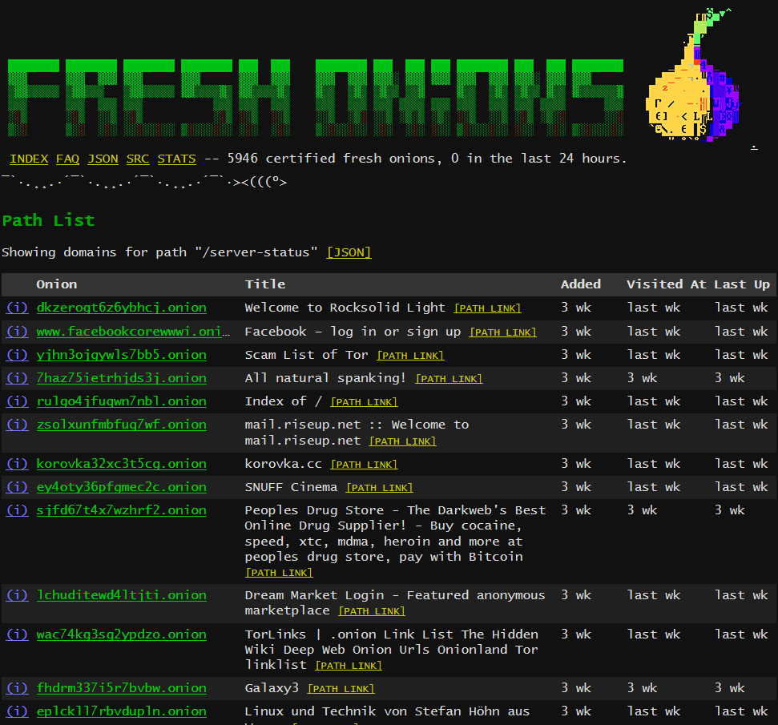Click the Title column header
Viewport: 778px width, 725px height.
265,284
